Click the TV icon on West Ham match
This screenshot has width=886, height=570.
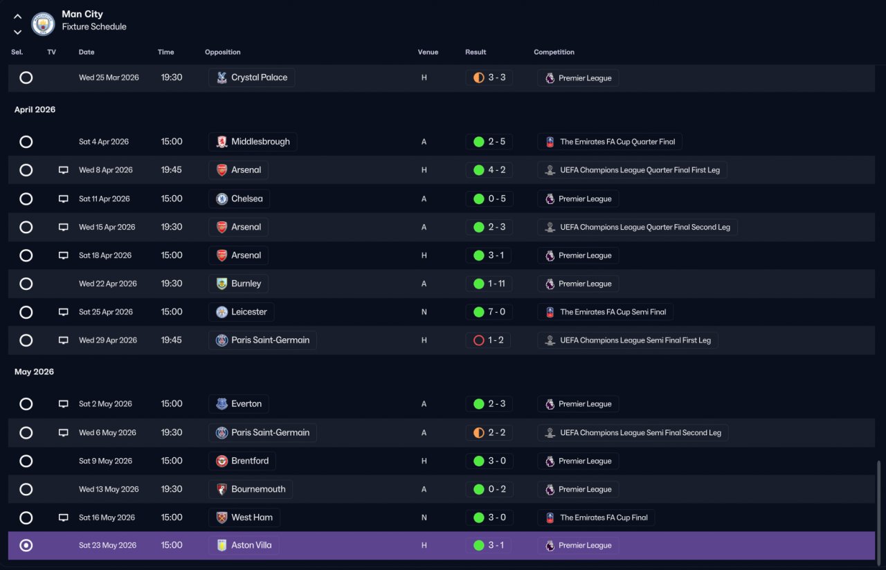tap(64, 517)
